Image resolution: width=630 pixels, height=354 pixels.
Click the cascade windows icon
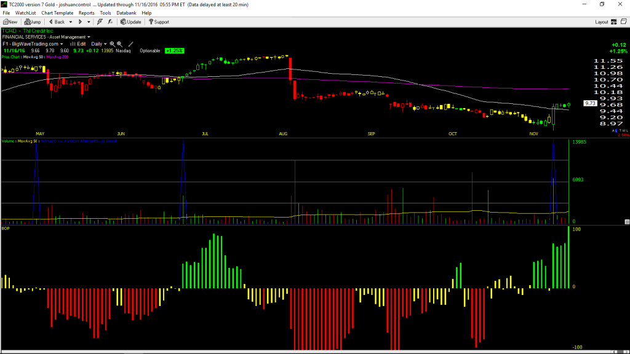coord(624,22)
